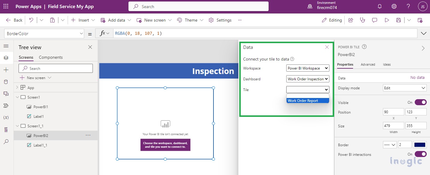Open the Tile dropdown

(x=308, y=90)
